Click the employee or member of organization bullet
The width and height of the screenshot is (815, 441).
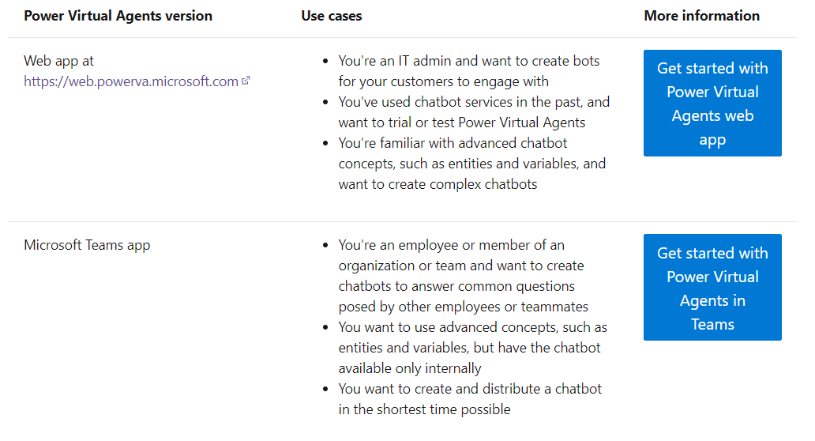463,276
